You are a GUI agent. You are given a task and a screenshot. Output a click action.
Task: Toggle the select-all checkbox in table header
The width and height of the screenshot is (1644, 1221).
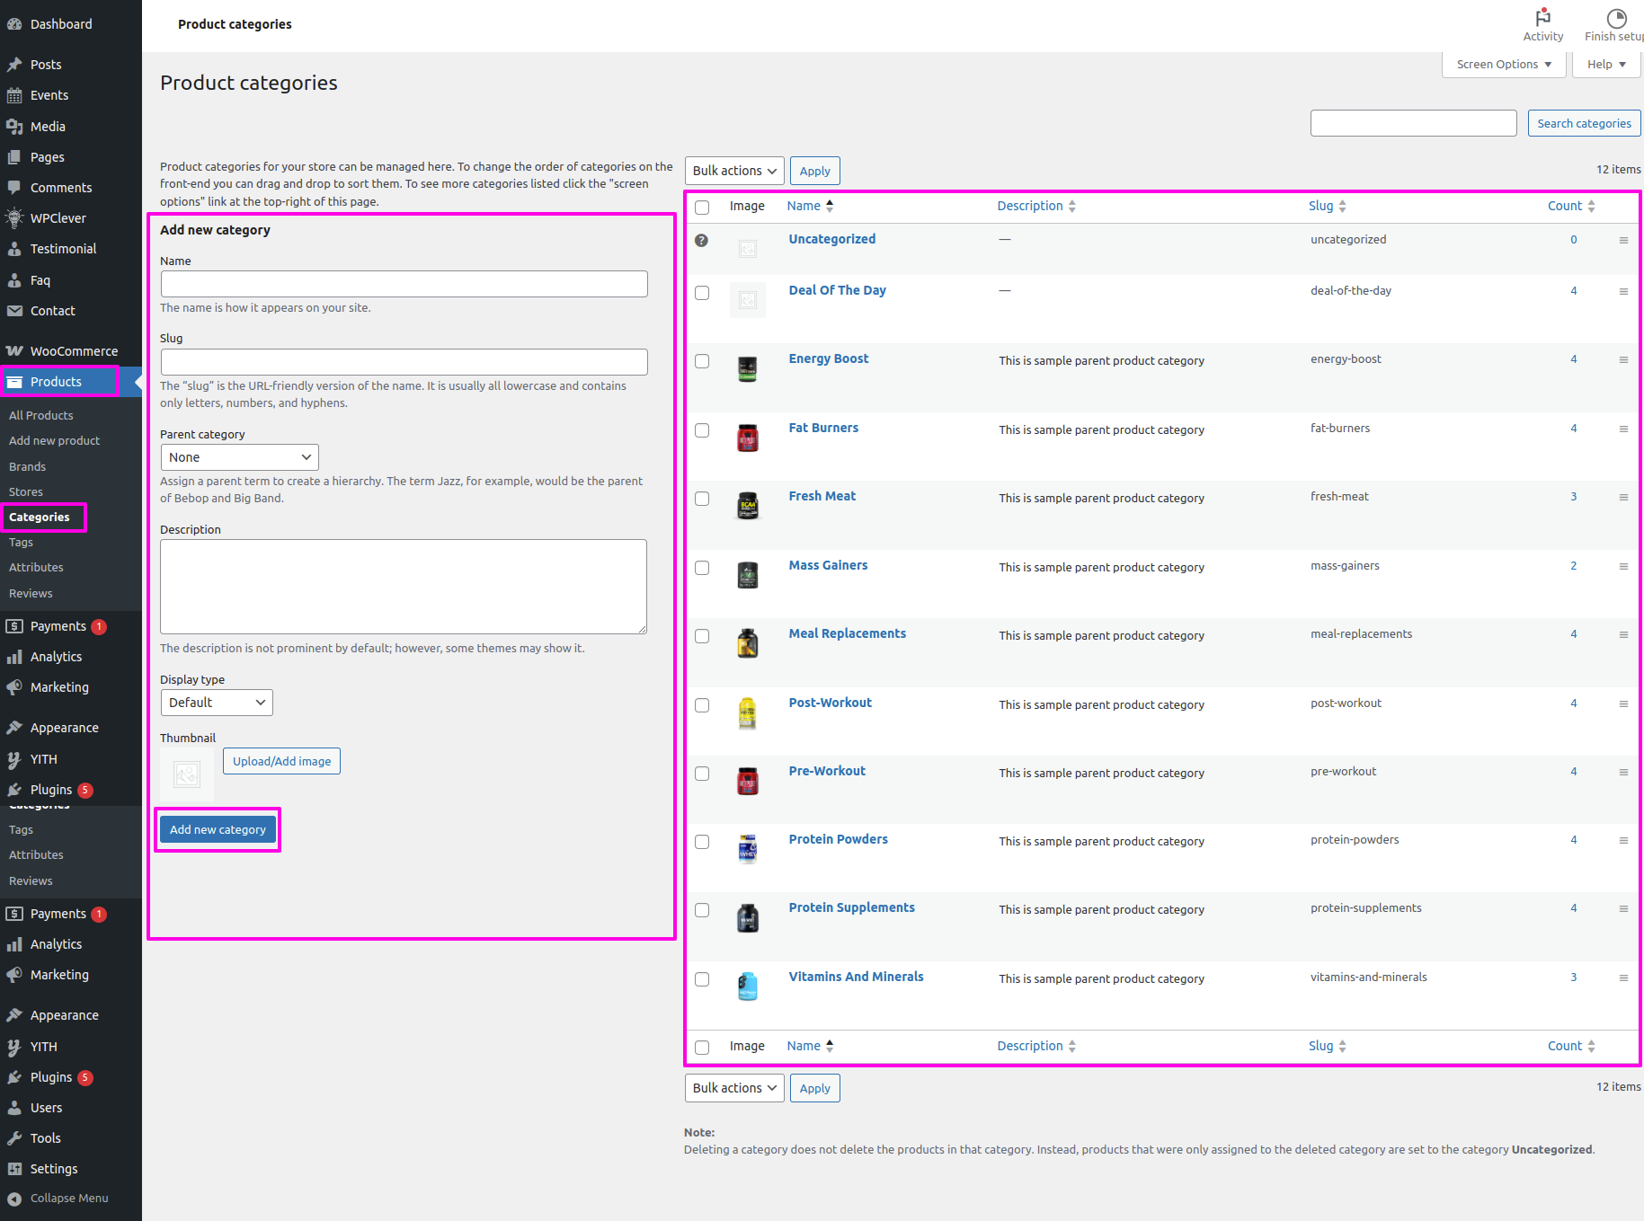point(702,207)
